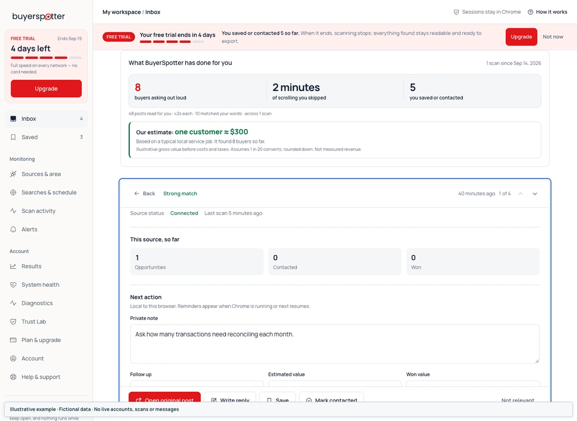Screen dimensions: 577x421
Task: Go to previous match with up chevron
Action: 520,193
